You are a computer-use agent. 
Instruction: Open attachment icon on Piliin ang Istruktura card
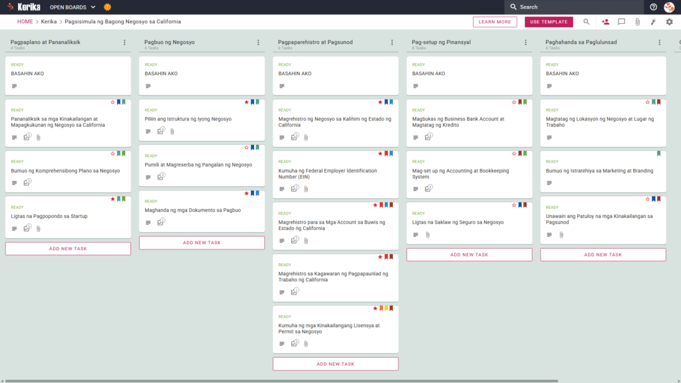click(172, 131)
